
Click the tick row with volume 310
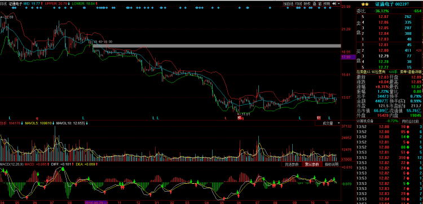[390, 157]
